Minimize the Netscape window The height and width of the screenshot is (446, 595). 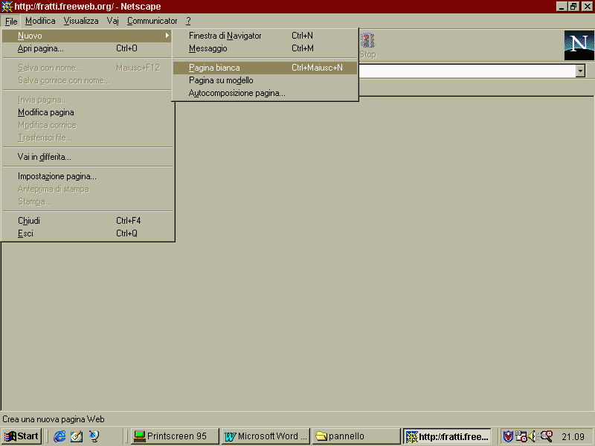coord(562,7)
